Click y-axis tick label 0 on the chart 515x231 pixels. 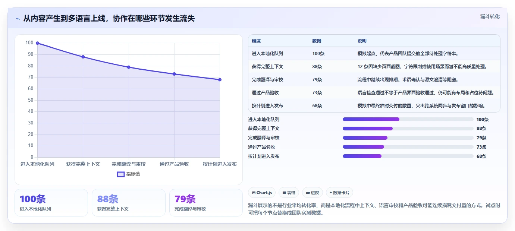32,157
